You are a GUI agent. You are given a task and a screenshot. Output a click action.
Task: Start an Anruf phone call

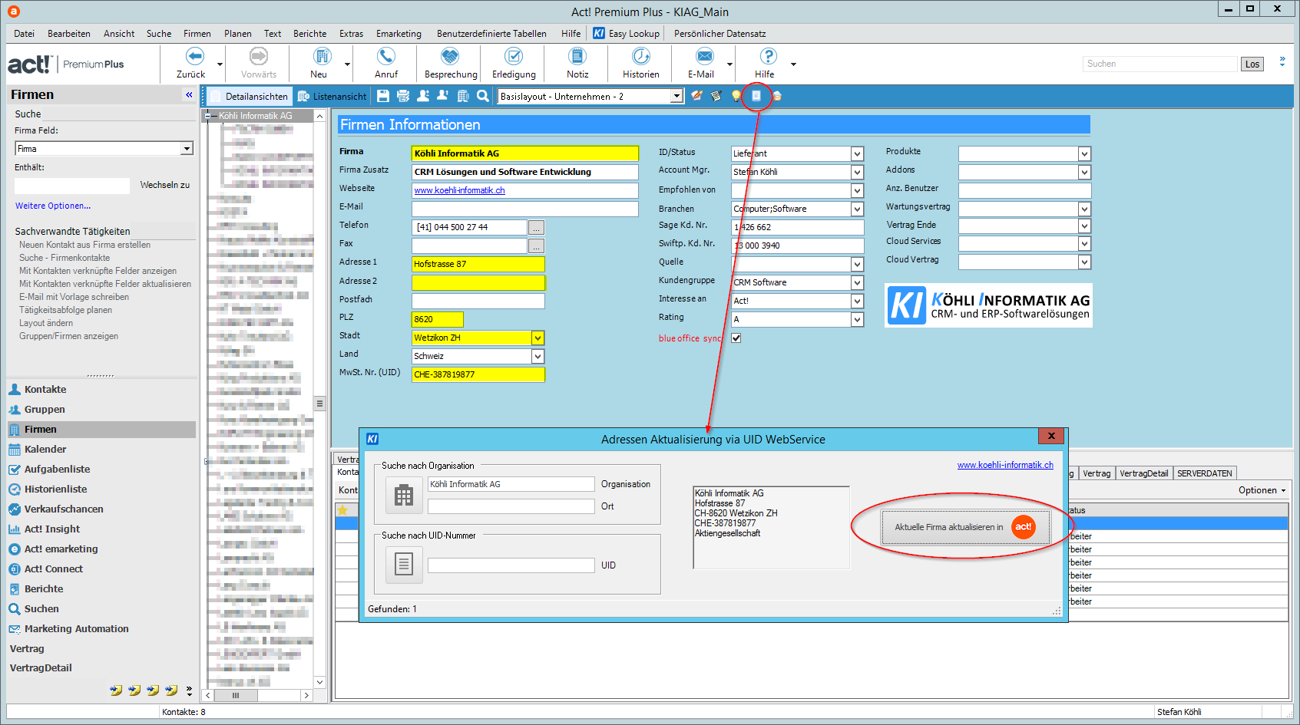pyautogui.click(x=385, y=56)
